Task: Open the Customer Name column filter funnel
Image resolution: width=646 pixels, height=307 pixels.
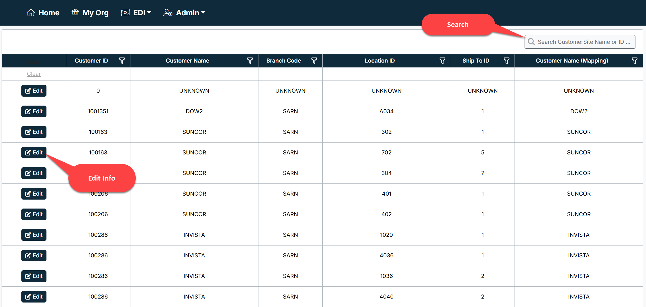Action: [x=250, y=61]
